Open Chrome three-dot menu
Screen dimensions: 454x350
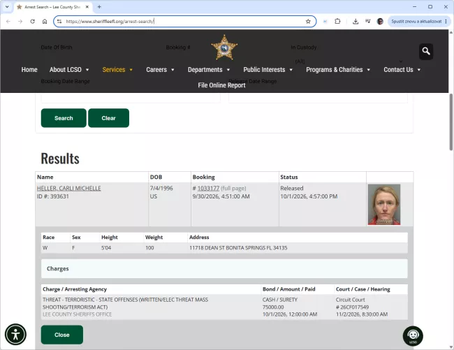click(x=446, y=22)
